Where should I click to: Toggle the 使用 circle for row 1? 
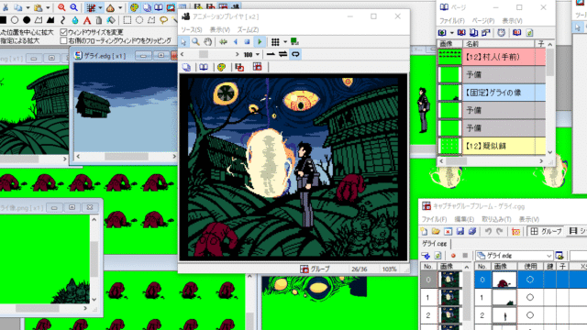[530, 297]
